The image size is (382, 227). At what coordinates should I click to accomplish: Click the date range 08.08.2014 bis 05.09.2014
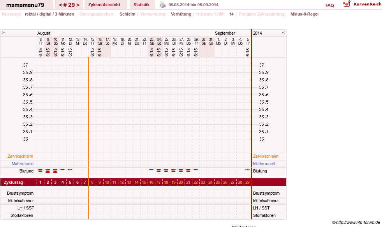pos(194,5)
